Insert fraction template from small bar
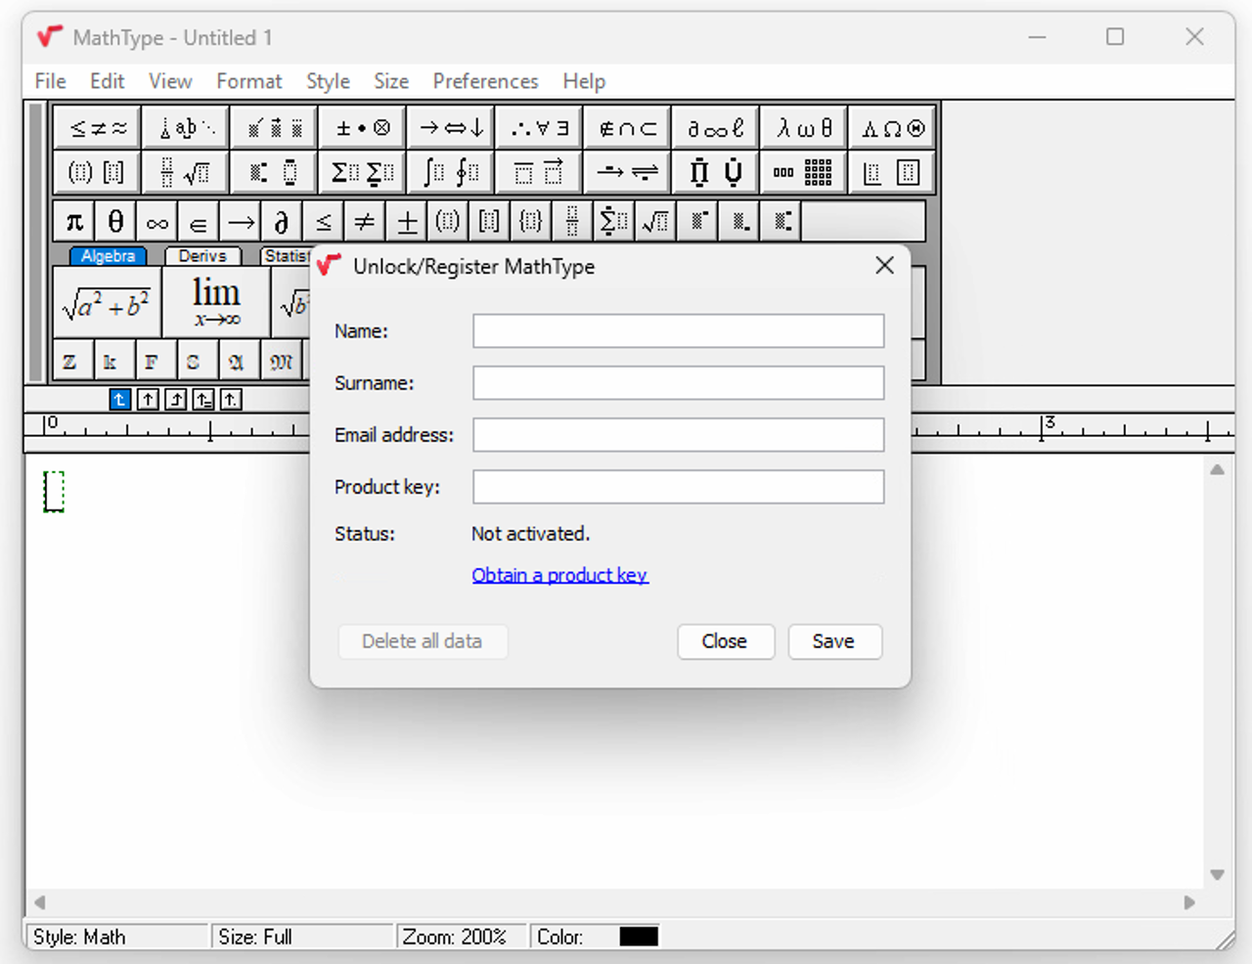 (x=572, y=222)
